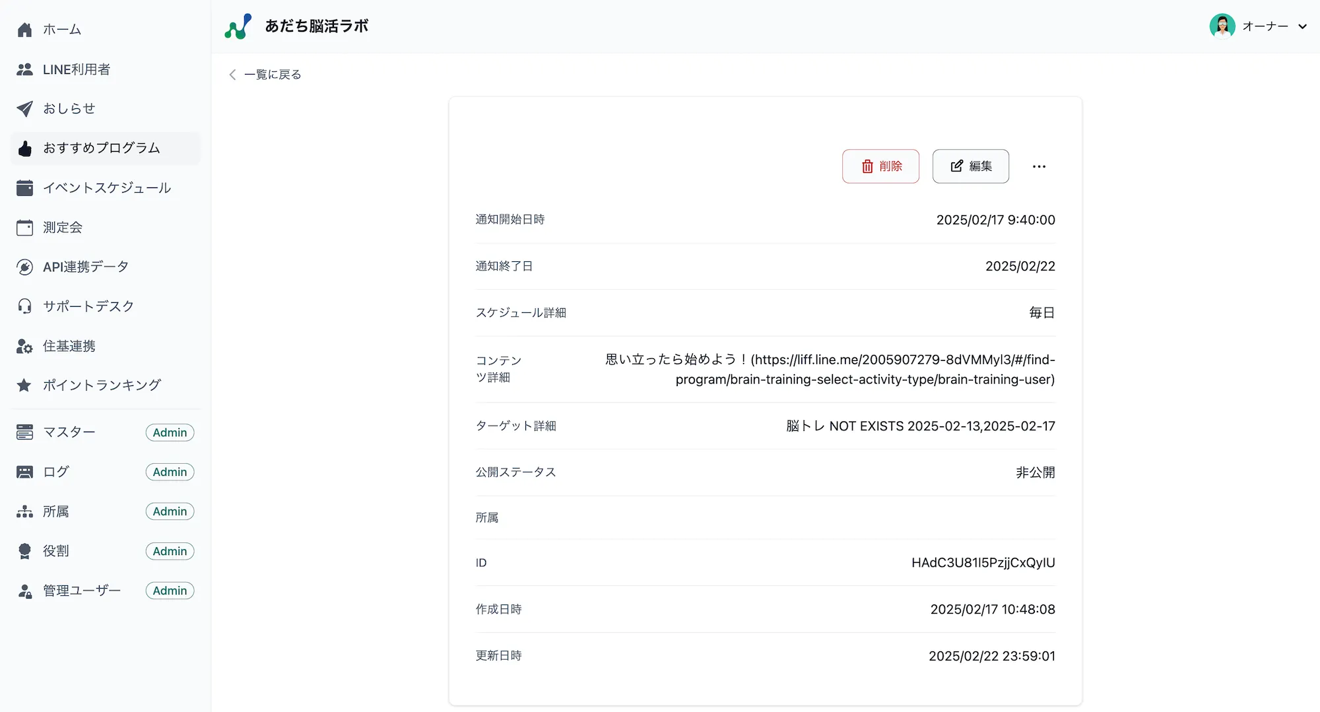Select マスター admin menu item

point(69,432)
